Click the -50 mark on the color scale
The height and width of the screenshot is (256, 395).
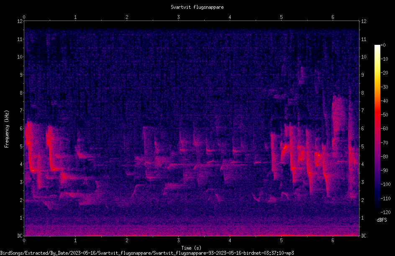click(x=385, y=114)
